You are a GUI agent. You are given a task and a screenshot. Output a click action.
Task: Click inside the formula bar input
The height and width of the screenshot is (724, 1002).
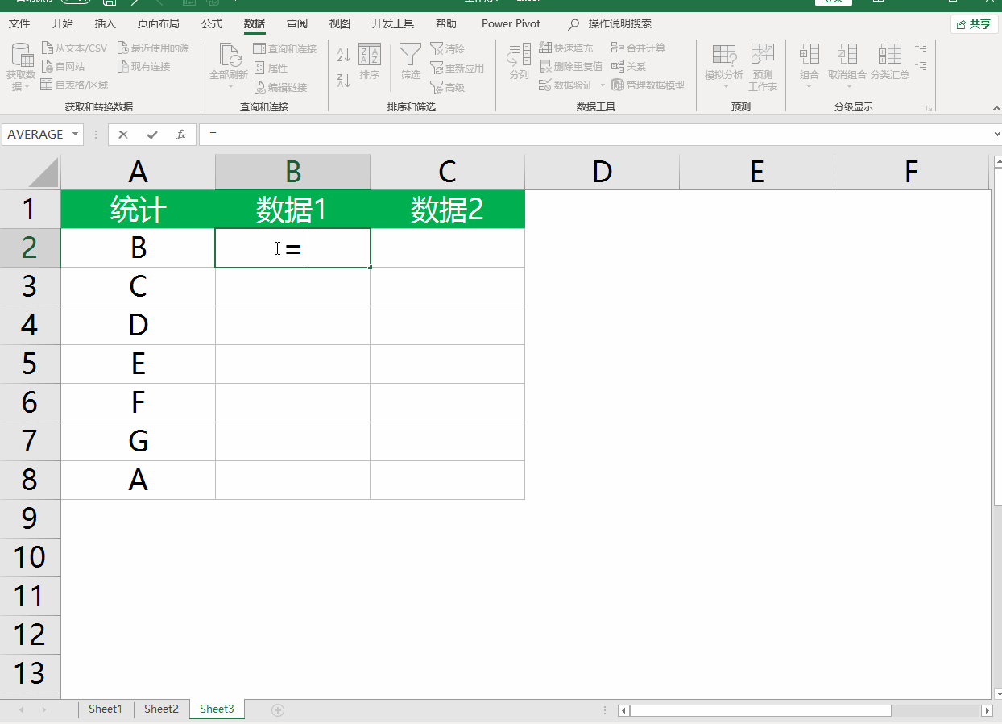pos(594,135)
